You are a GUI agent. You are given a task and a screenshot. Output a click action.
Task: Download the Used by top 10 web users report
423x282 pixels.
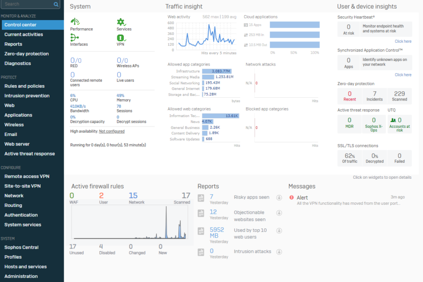(x=279, y=231)
